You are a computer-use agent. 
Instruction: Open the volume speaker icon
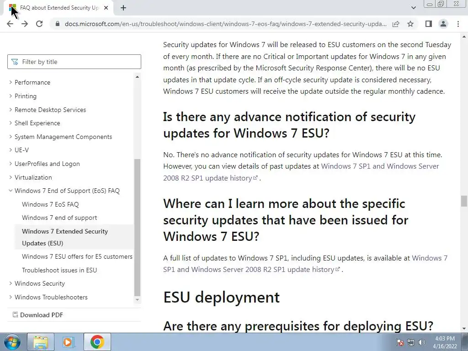pos(422,342)
